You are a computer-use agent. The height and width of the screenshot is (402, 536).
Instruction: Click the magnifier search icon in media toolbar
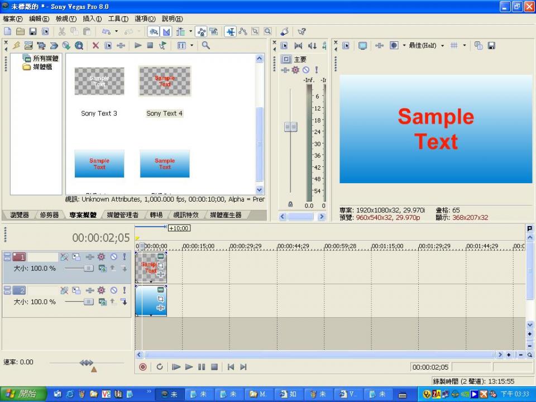[x=206, y=46]
